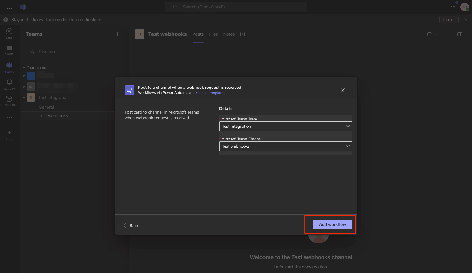
Task: Open Apps store in the left rail
Action: (9, 135)
